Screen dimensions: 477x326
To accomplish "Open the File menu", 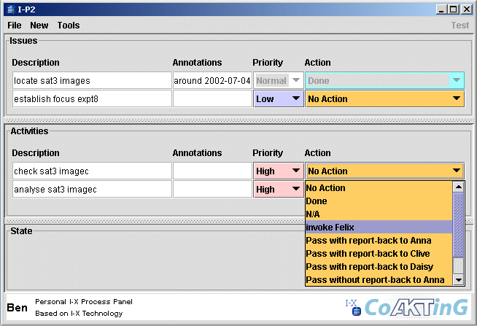I will pyautogui.click(x=15, y=26).
